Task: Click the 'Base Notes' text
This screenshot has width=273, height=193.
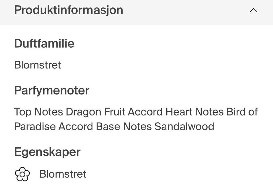Action: point(124,126)
